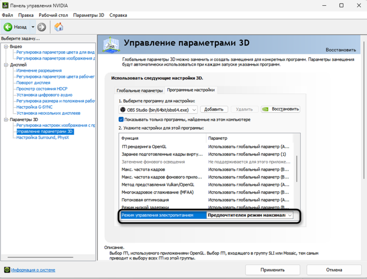The height and width of the screenshot is (279, 367).
Task: Select 'Макс. частота кадров фонового прило…' row
Action: click(x=206, y=177)
